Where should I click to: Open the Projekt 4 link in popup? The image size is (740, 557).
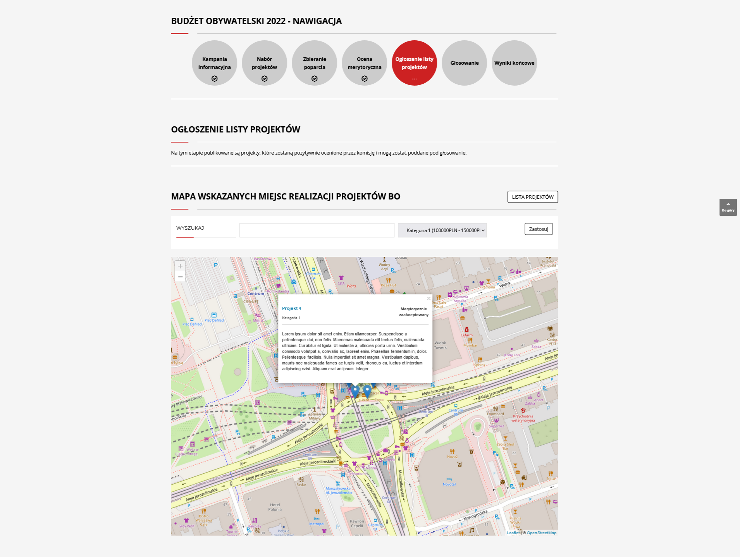coord(291,308)
